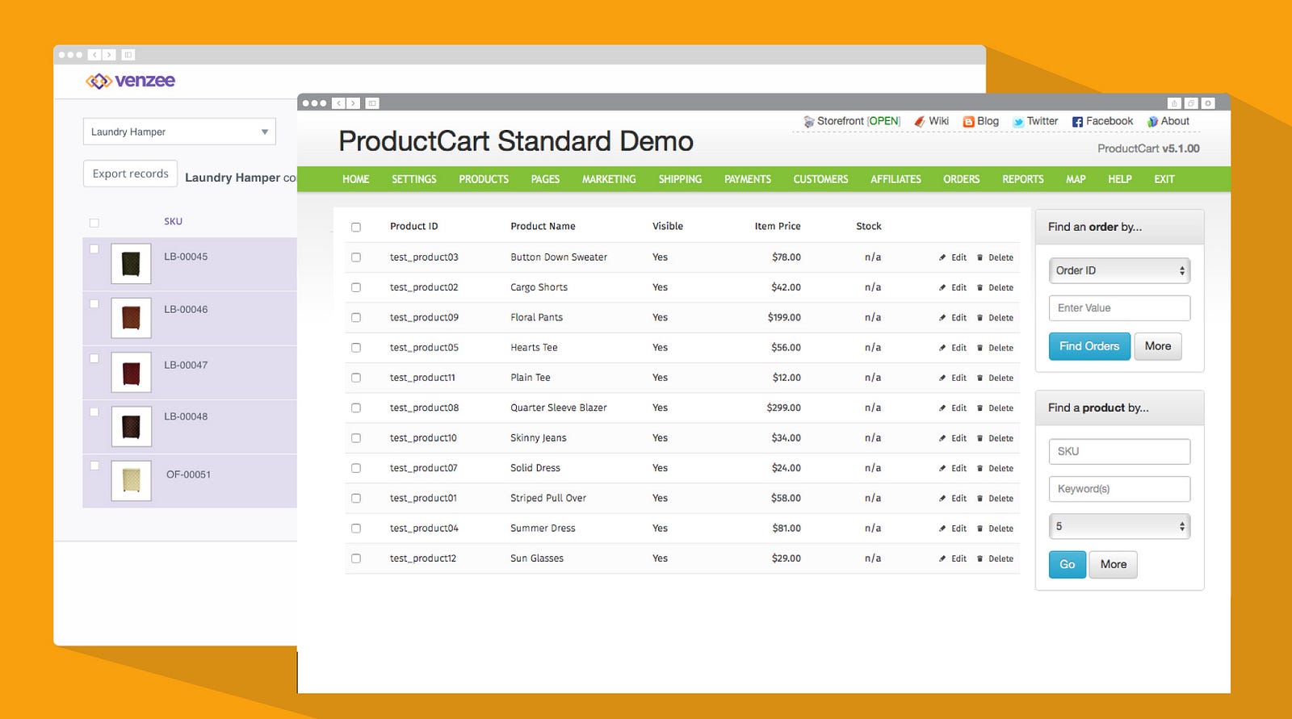Screen dimensions: 1292x719
Task: Select the OF-00051 row checkbox in Venzee
Action: [x=94, y=466]
